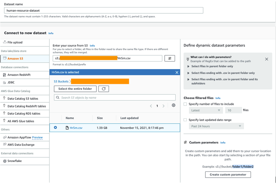Click the S3 source path field
276x184 pixels.
107,58
